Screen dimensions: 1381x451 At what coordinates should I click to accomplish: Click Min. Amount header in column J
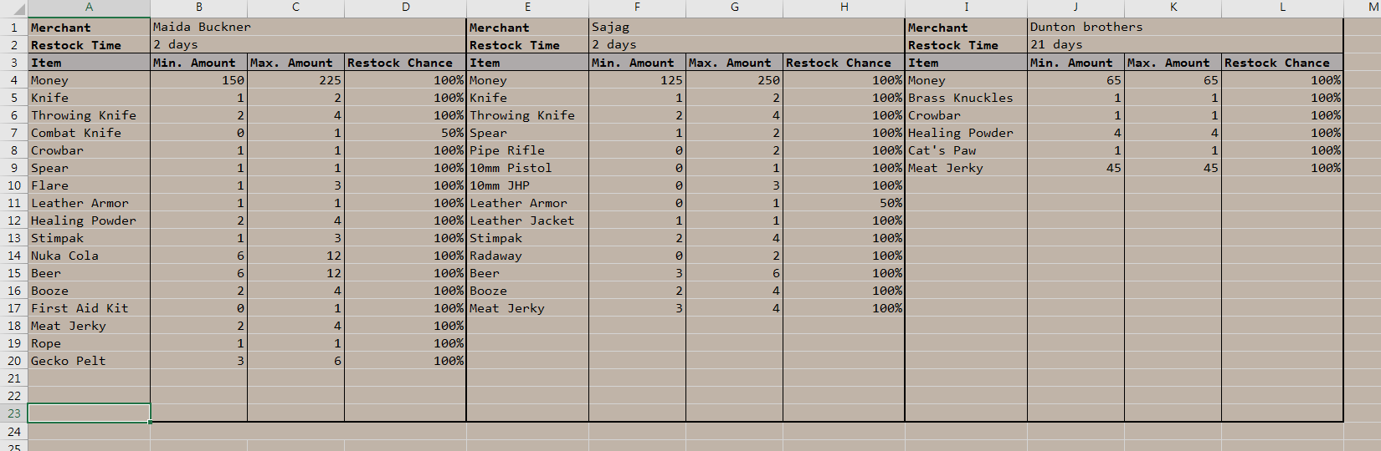1076,63
